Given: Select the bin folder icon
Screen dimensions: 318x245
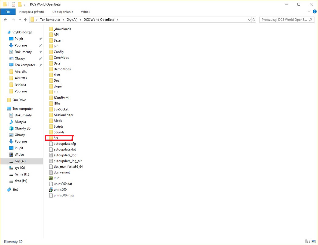Looking at the screenshot, I should click(x=51, y=46).
